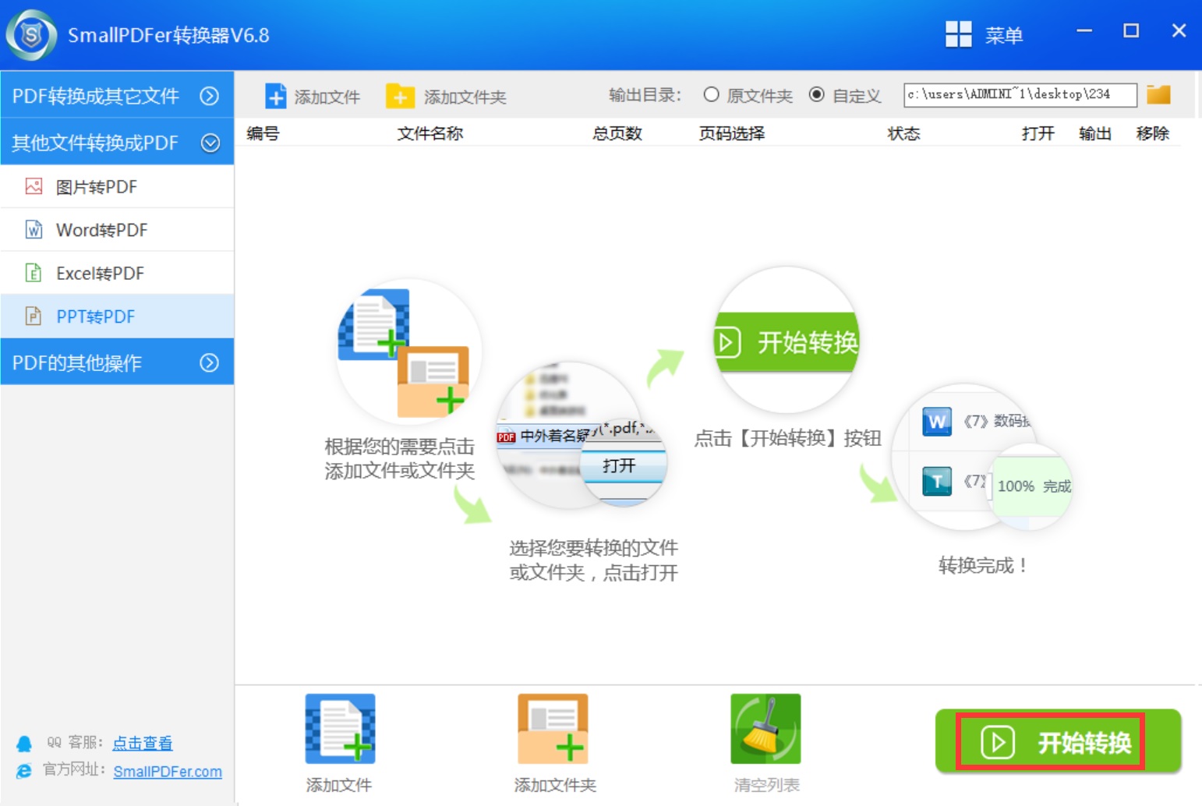Select the 自定义 output radio button
Image resolution: width=1202 pixels, height=806 pixels.
click(x=816, y=94)
